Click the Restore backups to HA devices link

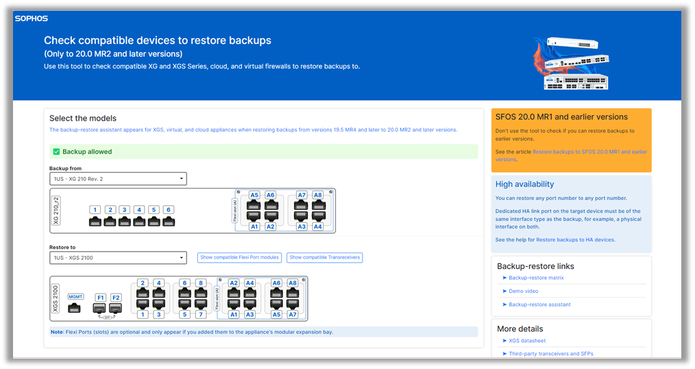click(575, 239)
